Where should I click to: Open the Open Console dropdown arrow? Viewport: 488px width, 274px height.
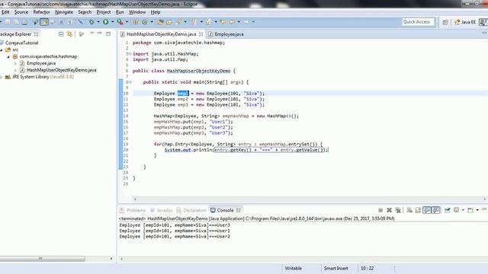click(x=477, y=210)
